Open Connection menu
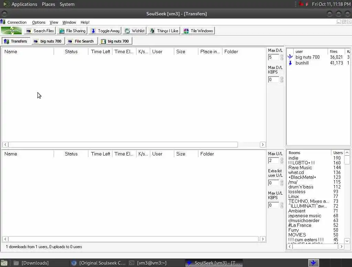The height and width of the screenshot is (267, 352). 17,22
